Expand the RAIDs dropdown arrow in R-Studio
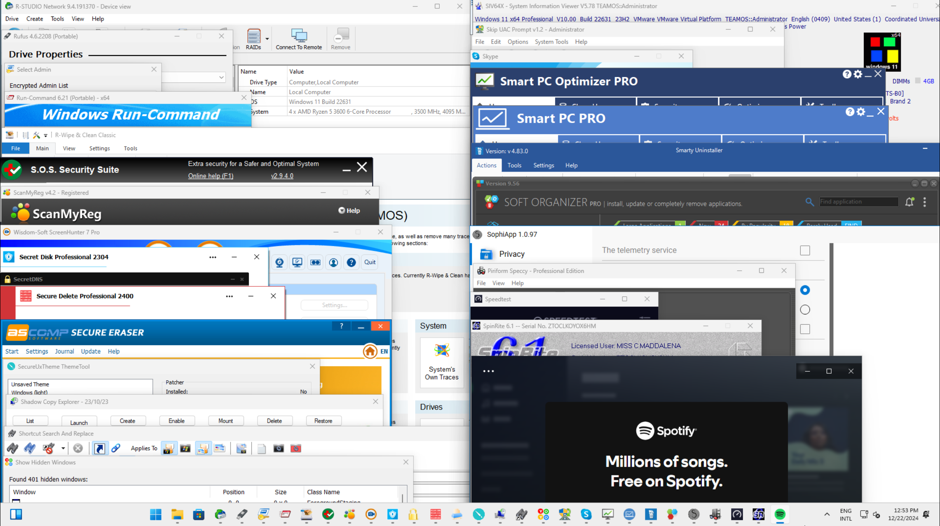 (267, 39)
